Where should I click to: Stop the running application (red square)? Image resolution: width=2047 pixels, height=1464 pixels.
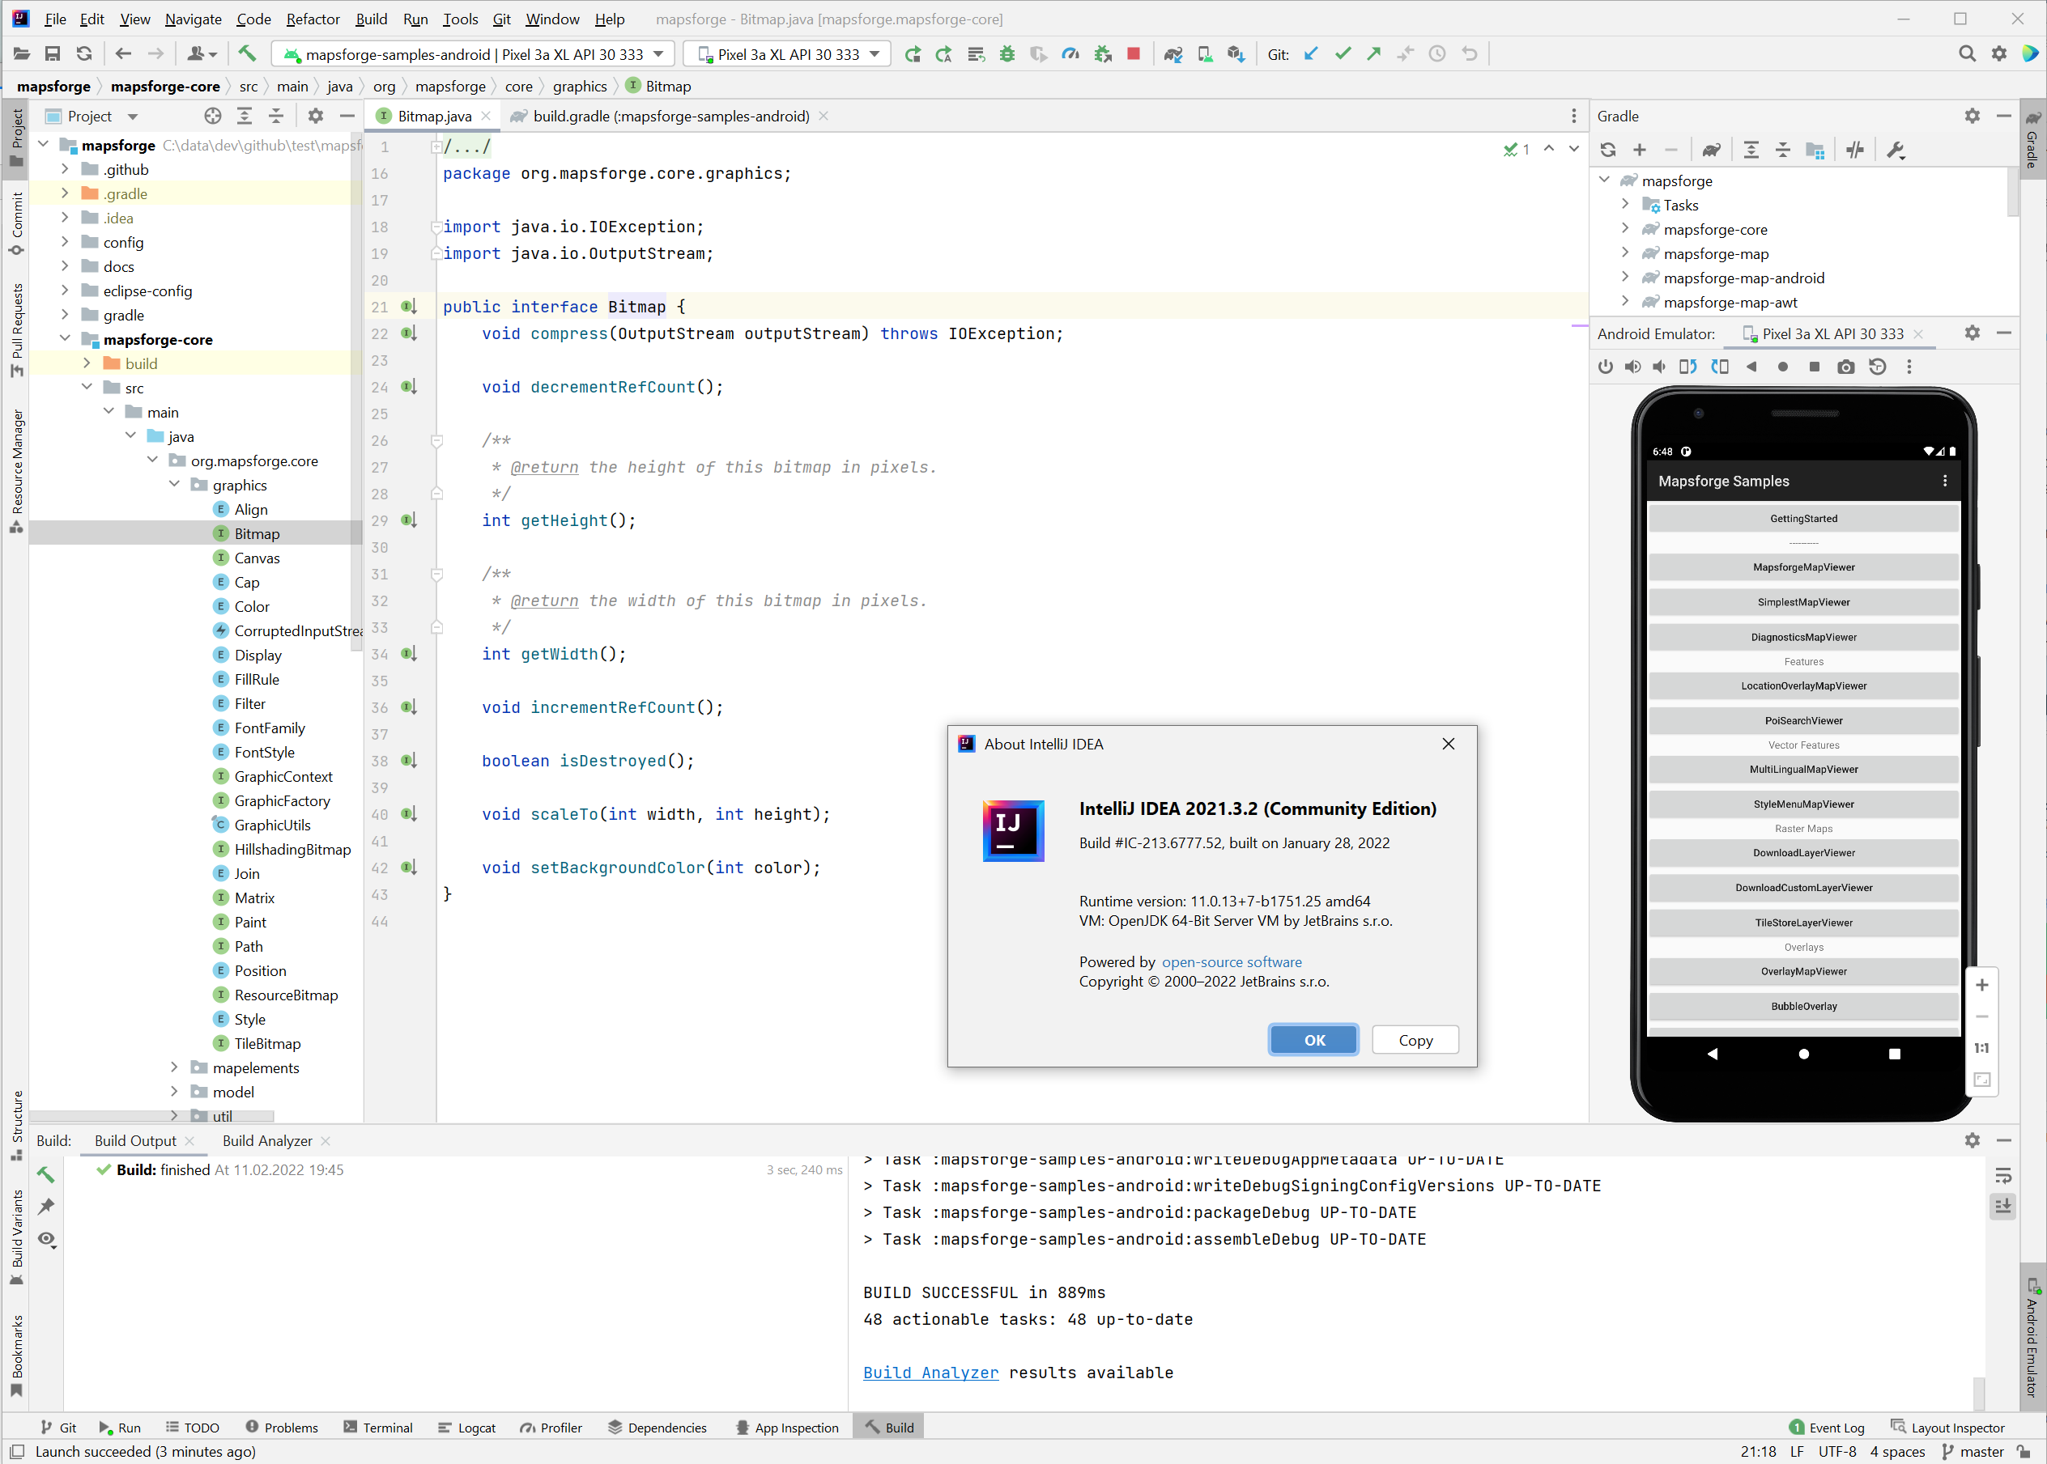click(1133, 53)
